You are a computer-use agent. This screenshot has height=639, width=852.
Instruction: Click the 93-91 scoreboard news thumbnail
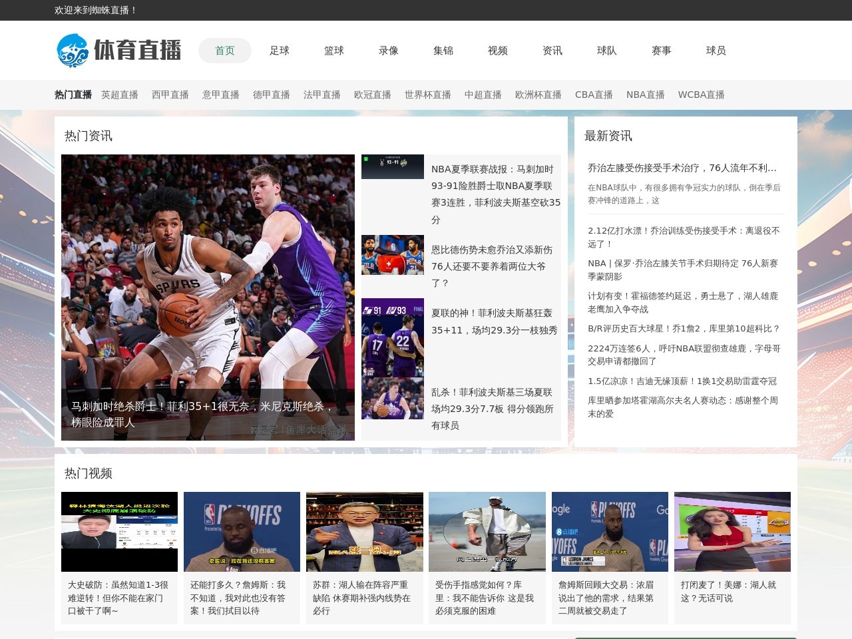[393, 166]
